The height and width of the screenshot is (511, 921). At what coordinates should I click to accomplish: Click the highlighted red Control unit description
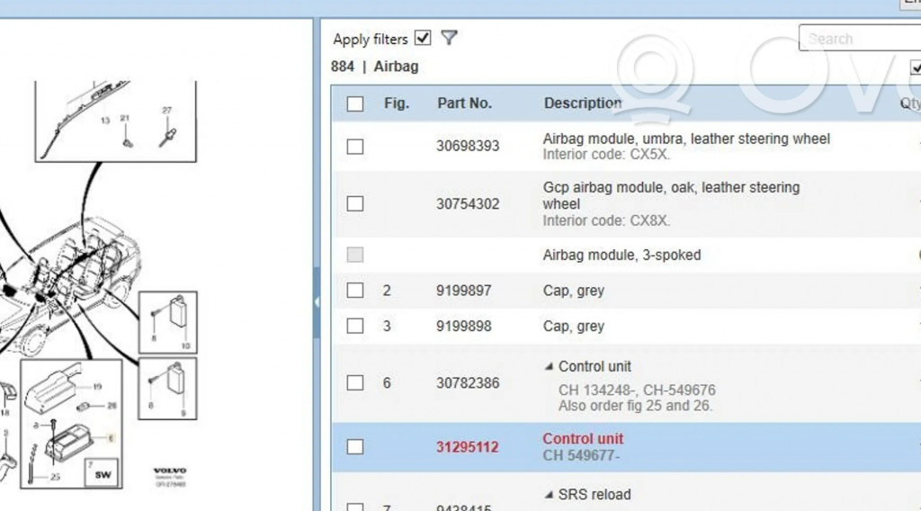[x=582, y=439]
